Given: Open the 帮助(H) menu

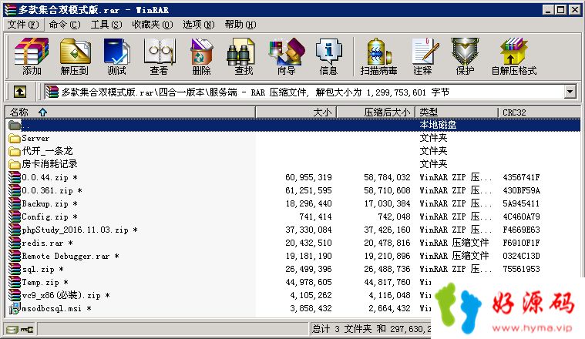Looking at the screenshot, I should click(240, 25).
